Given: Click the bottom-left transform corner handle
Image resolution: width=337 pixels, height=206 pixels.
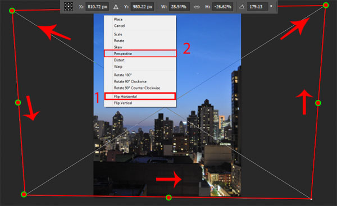Looking at the screenshot, I should 24,194.
